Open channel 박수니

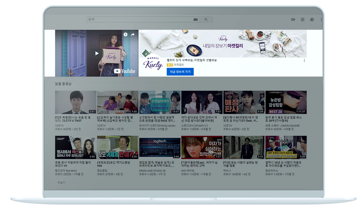[227, 171]
